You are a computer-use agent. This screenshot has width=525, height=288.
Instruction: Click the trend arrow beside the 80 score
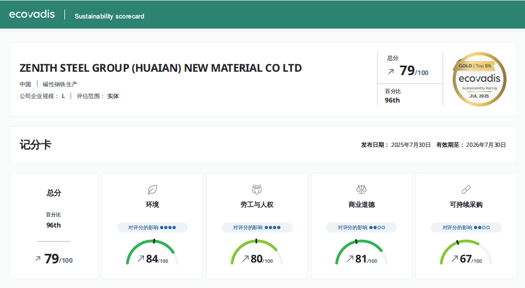tap(246, 258)
